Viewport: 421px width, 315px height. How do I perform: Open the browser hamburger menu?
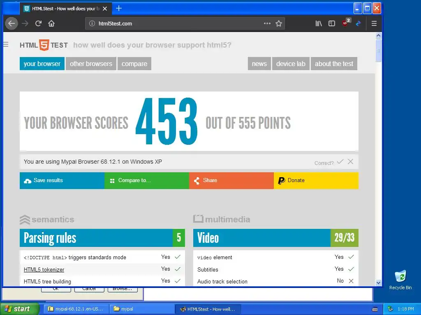pos(374,23)
